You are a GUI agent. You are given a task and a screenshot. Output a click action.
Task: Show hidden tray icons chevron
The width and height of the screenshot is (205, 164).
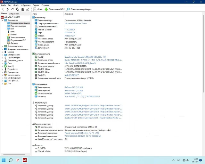[x=173, y=160]
